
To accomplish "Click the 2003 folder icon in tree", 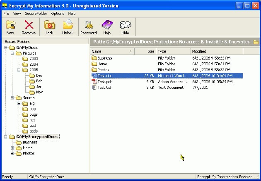I will coord(25,59).
